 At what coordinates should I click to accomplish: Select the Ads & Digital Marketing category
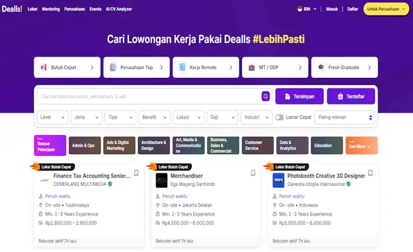click(119, 145)
